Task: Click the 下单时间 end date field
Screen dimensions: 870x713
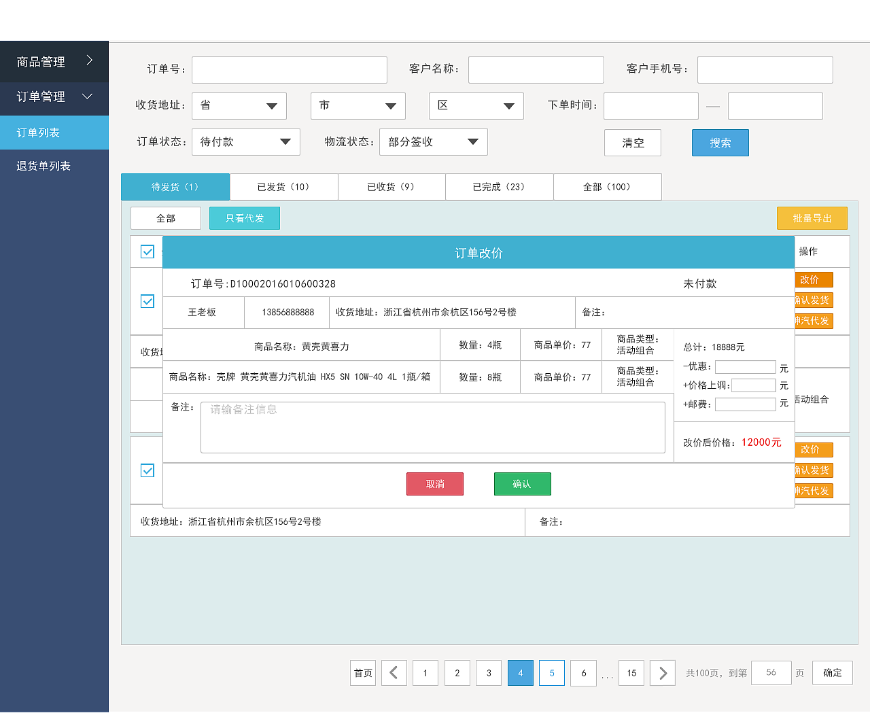Action: [776, 106]
